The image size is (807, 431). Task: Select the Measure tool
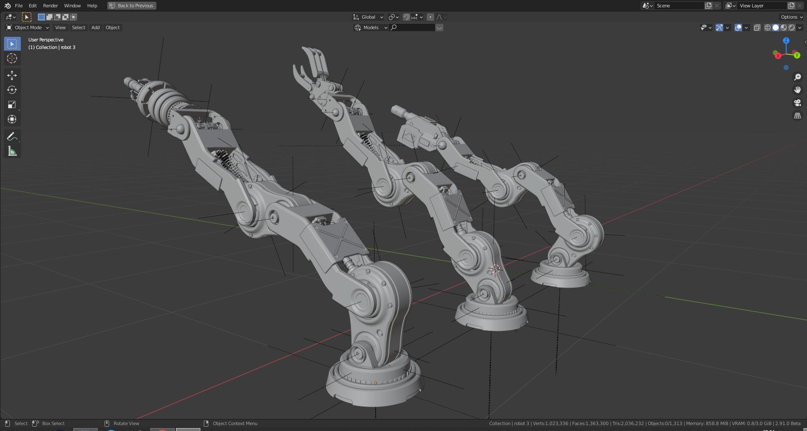click(12, 151)
